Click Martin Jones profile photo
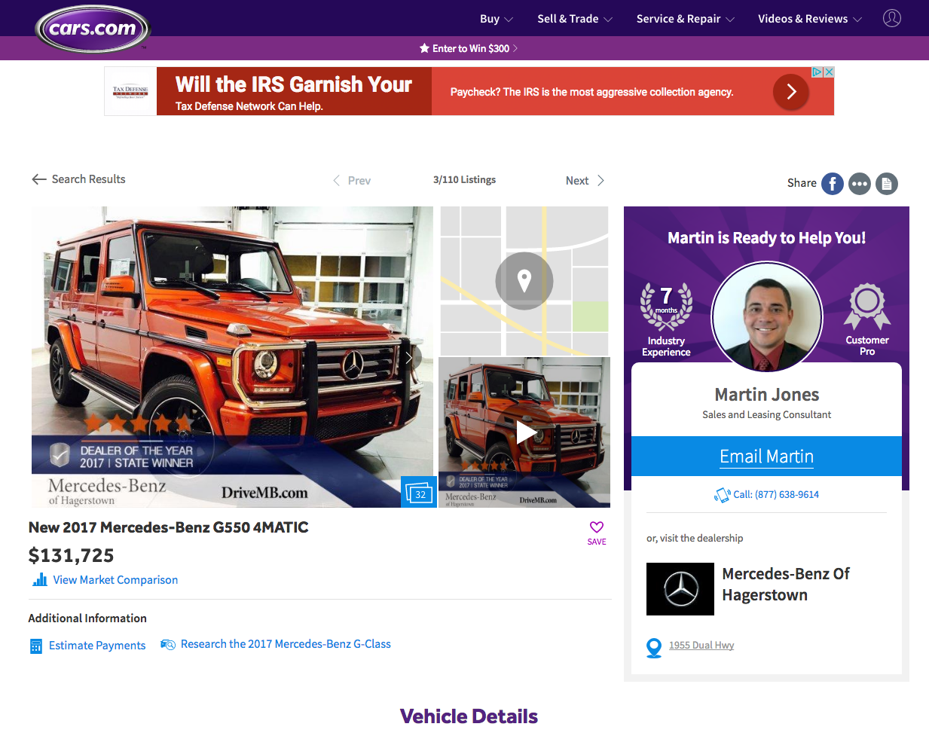Image resolution: width=929 pixels, height=739 pixels. [x=767, y=317]
